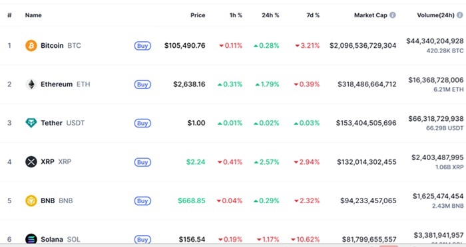Viewport: 466px width, 247px height.
Task: Sort by the 1h % column header
Action: tap(236, 15)
